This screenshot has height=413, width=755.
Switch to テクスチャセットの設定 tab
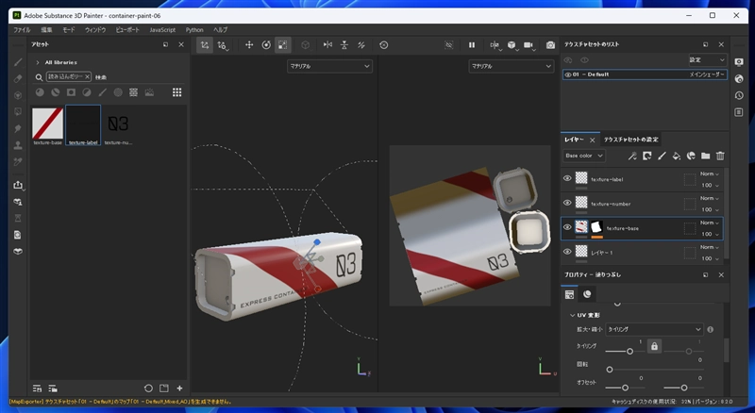pyautogui.click(x=631, y=140)
